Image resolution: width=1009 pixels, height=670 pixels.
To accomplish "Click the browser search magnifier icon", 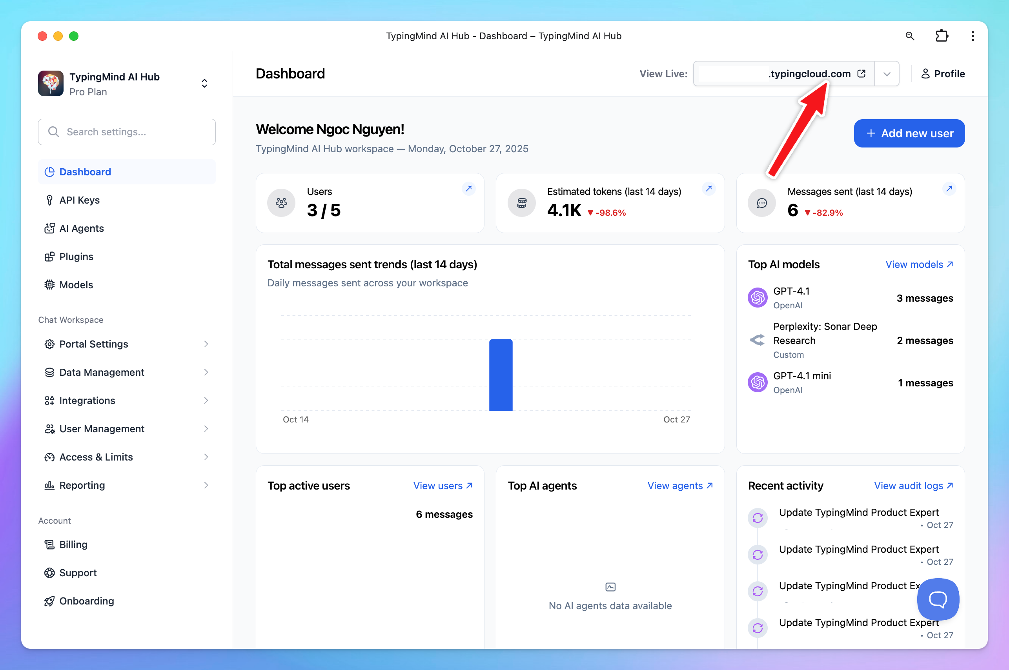I will (909, 36).
